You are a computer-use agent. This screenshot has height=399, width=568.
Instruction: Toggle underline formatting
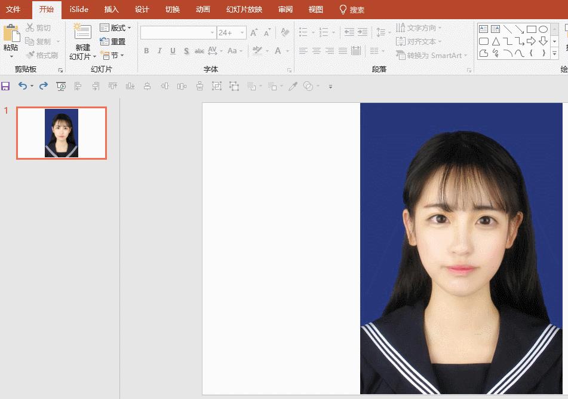pos(173,51)
